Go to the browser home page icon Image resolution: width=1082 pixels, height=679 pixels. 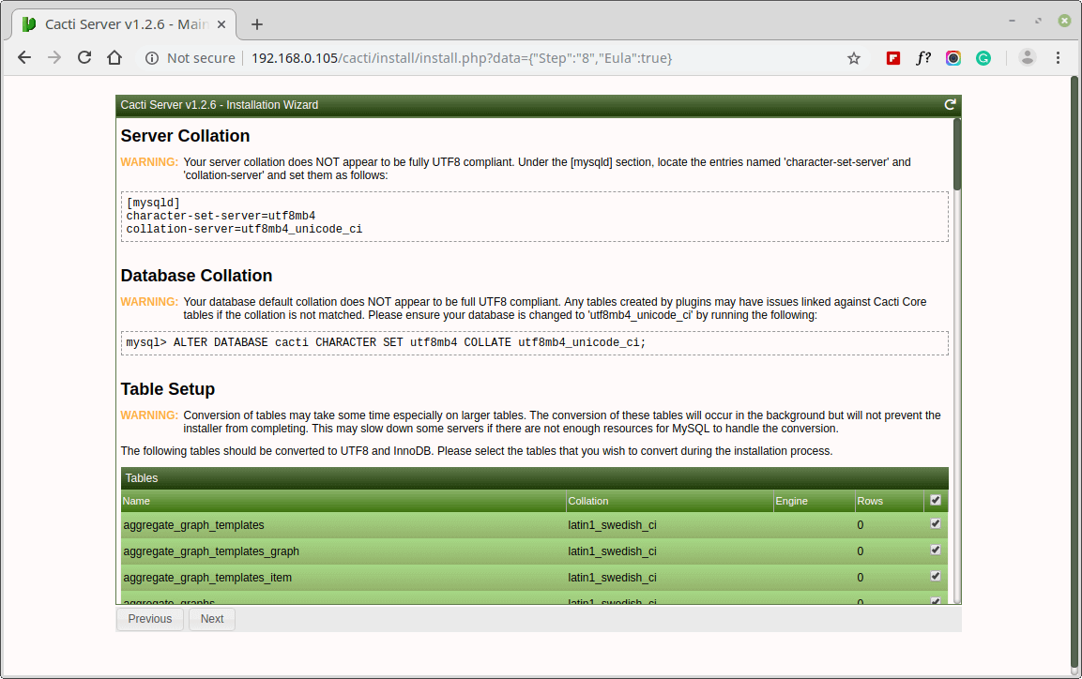coord(114,58)
